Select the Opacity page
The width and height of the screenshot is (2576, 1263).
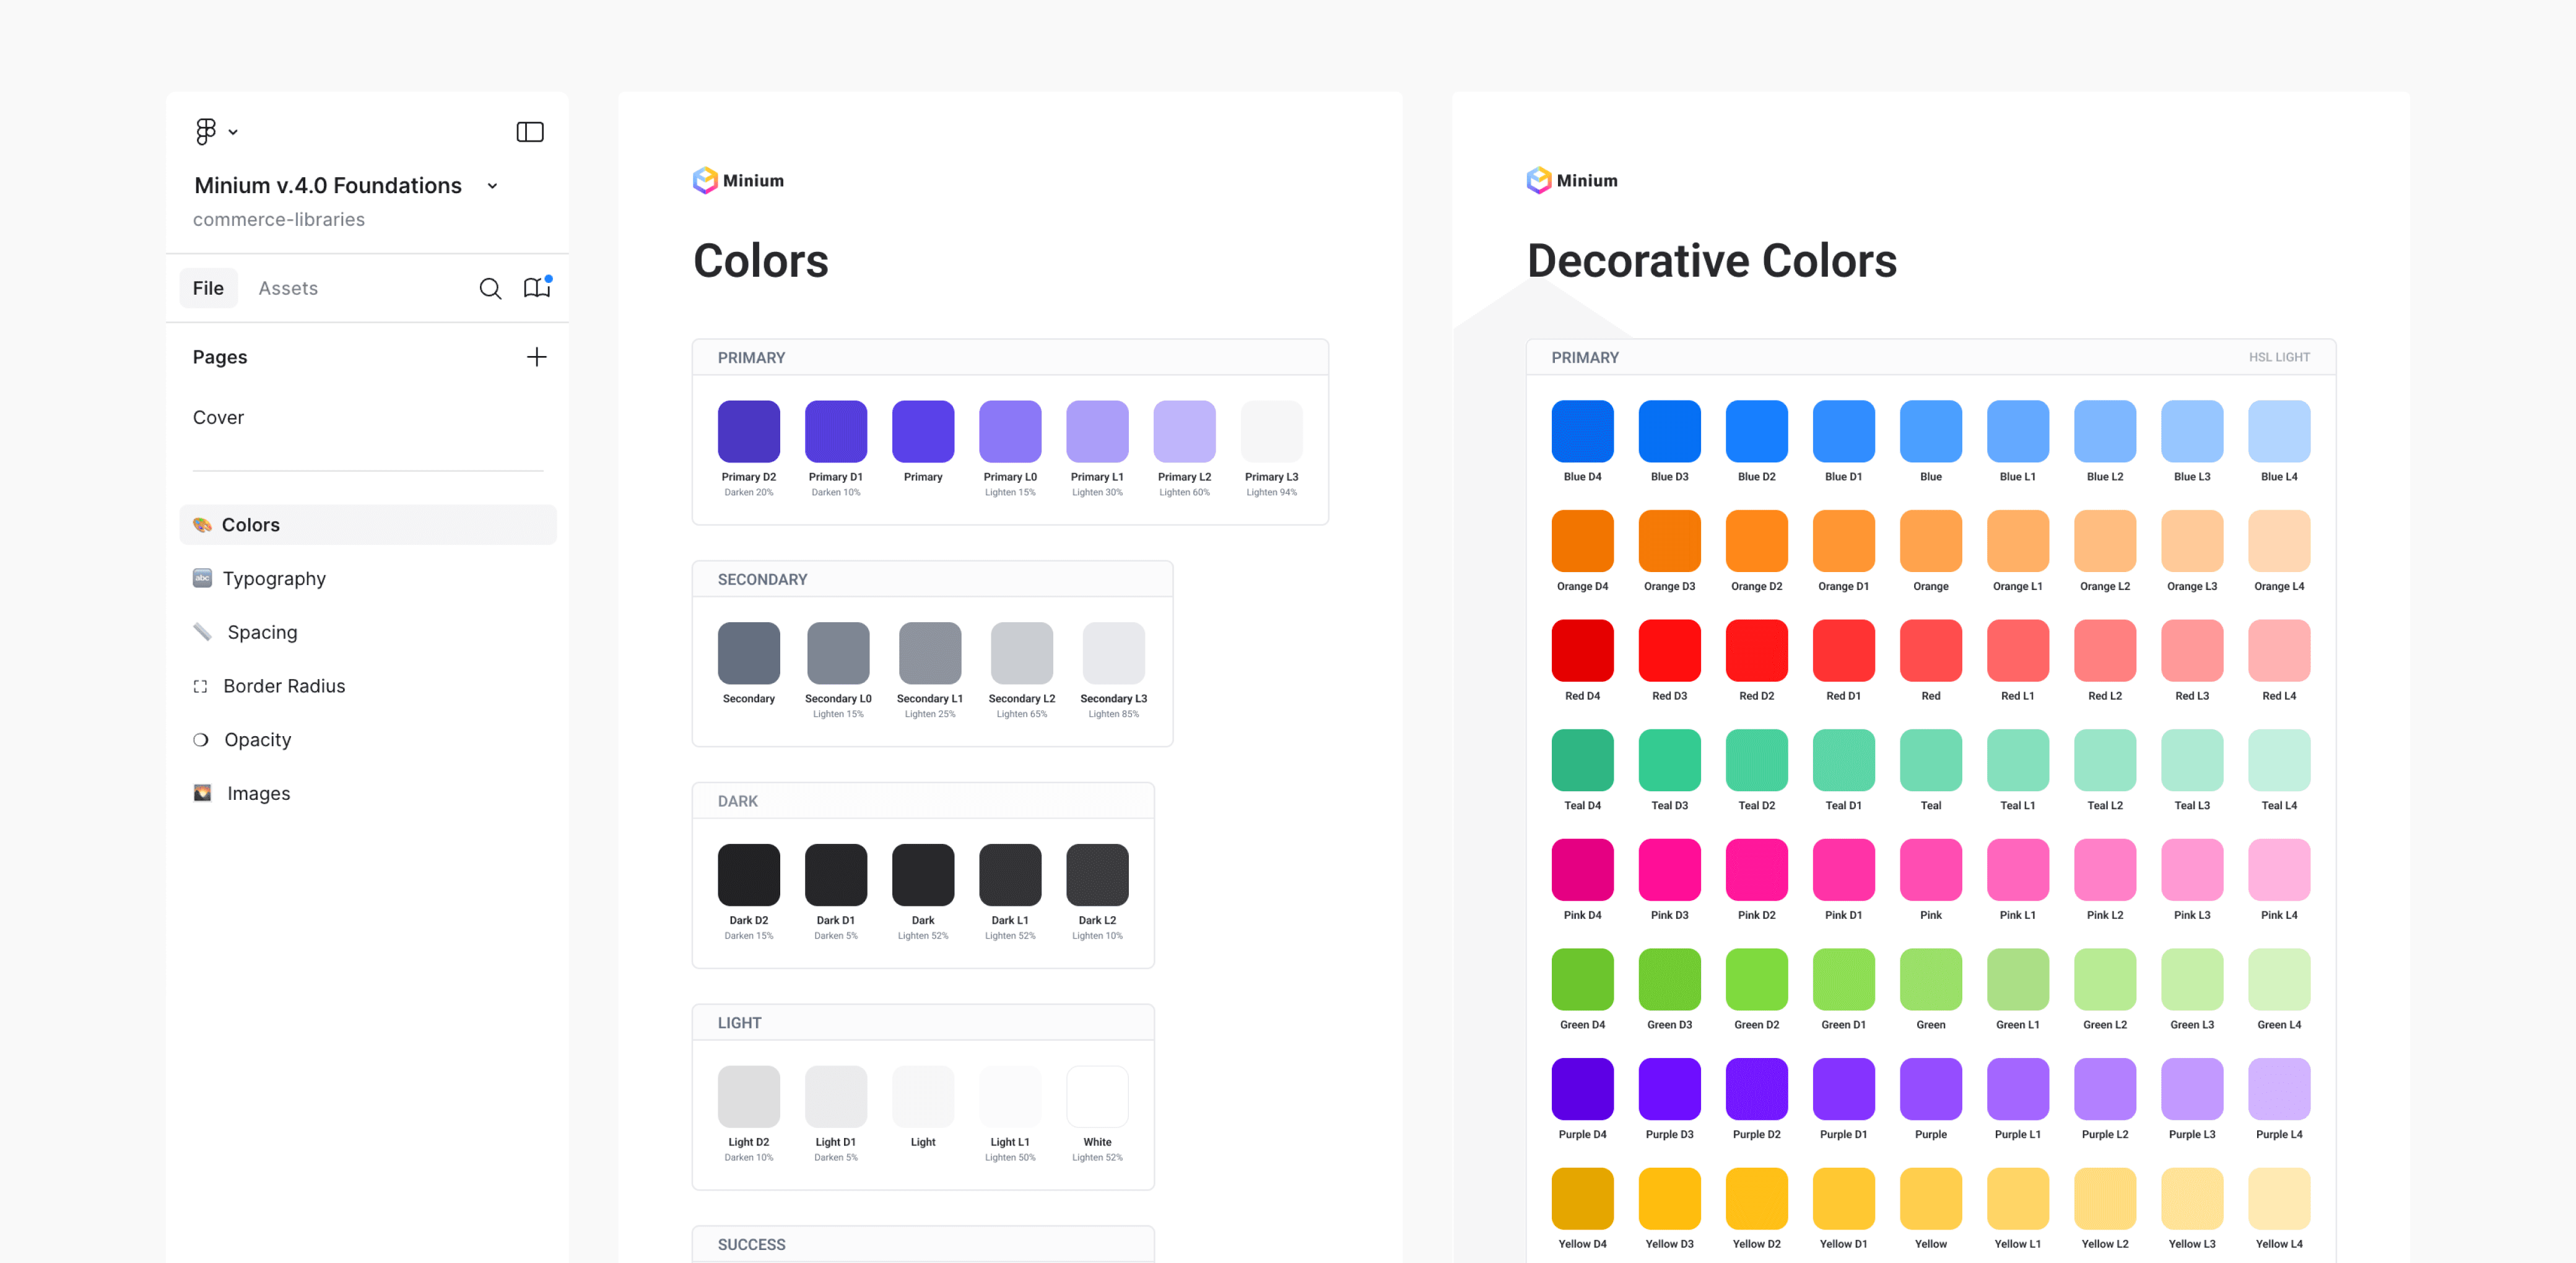point(257,739)
